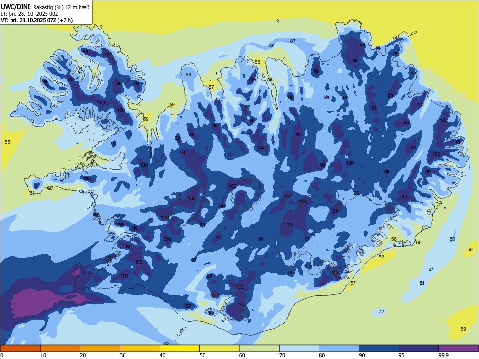
Task: Click the dark navy 95–99.9 legend swatch
Action: pyautogui.click(x=419, y=348)
